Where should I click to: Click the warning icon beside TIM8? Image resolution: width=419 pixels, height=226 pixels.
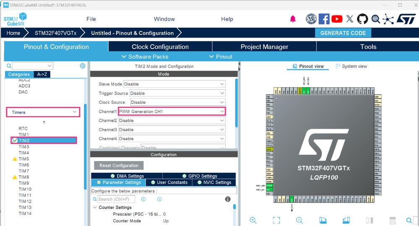15,177
